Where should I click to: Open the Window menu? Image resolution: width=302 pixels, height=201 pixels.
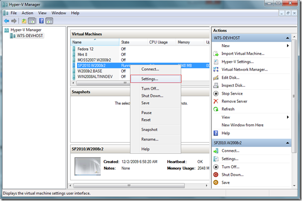(x=59, y=13)
